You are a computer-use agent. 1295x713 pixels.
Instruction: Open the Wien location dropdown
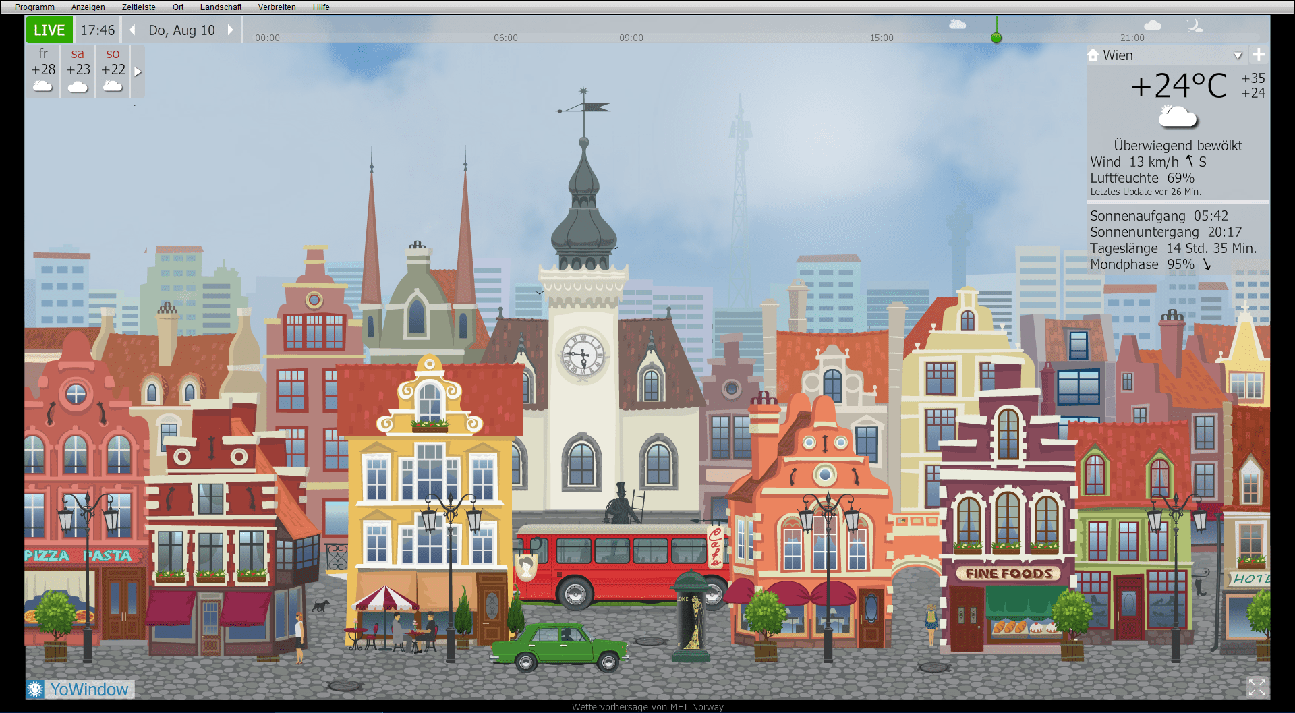[x=1238, y=55]
